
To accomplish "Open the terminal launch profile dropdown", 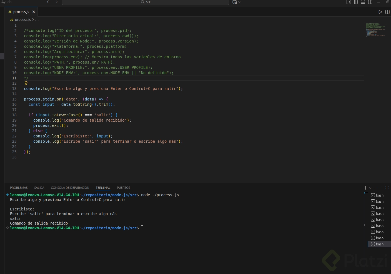I will pyautogui.click(x=370, y=188).
